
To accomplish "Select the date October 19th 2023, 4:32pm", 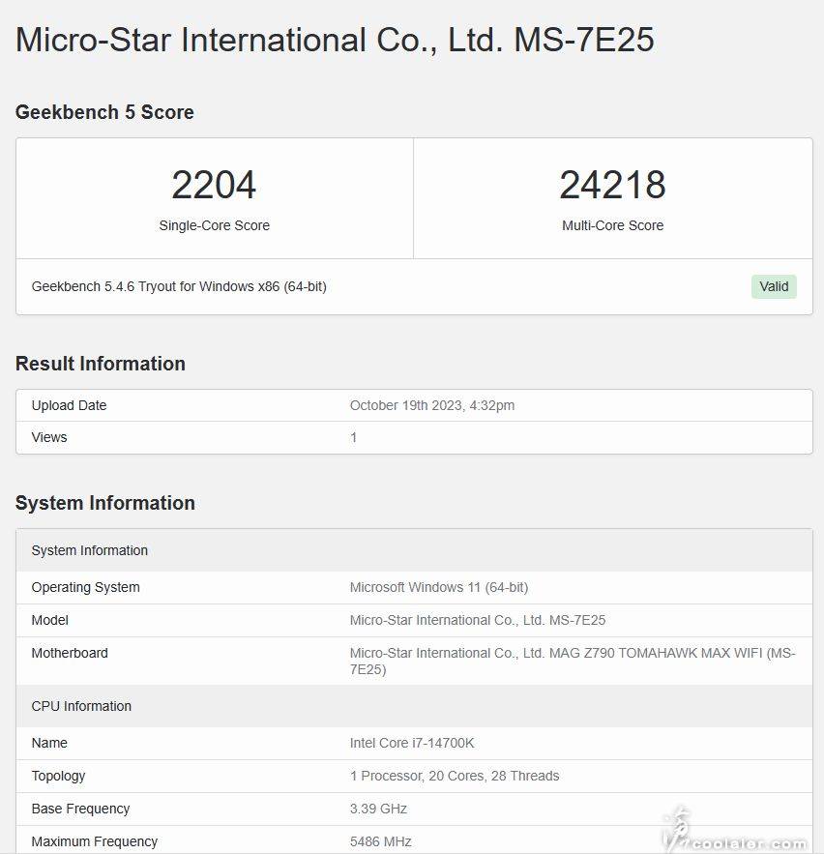I will pyautogui.click(x=432, y=405).
